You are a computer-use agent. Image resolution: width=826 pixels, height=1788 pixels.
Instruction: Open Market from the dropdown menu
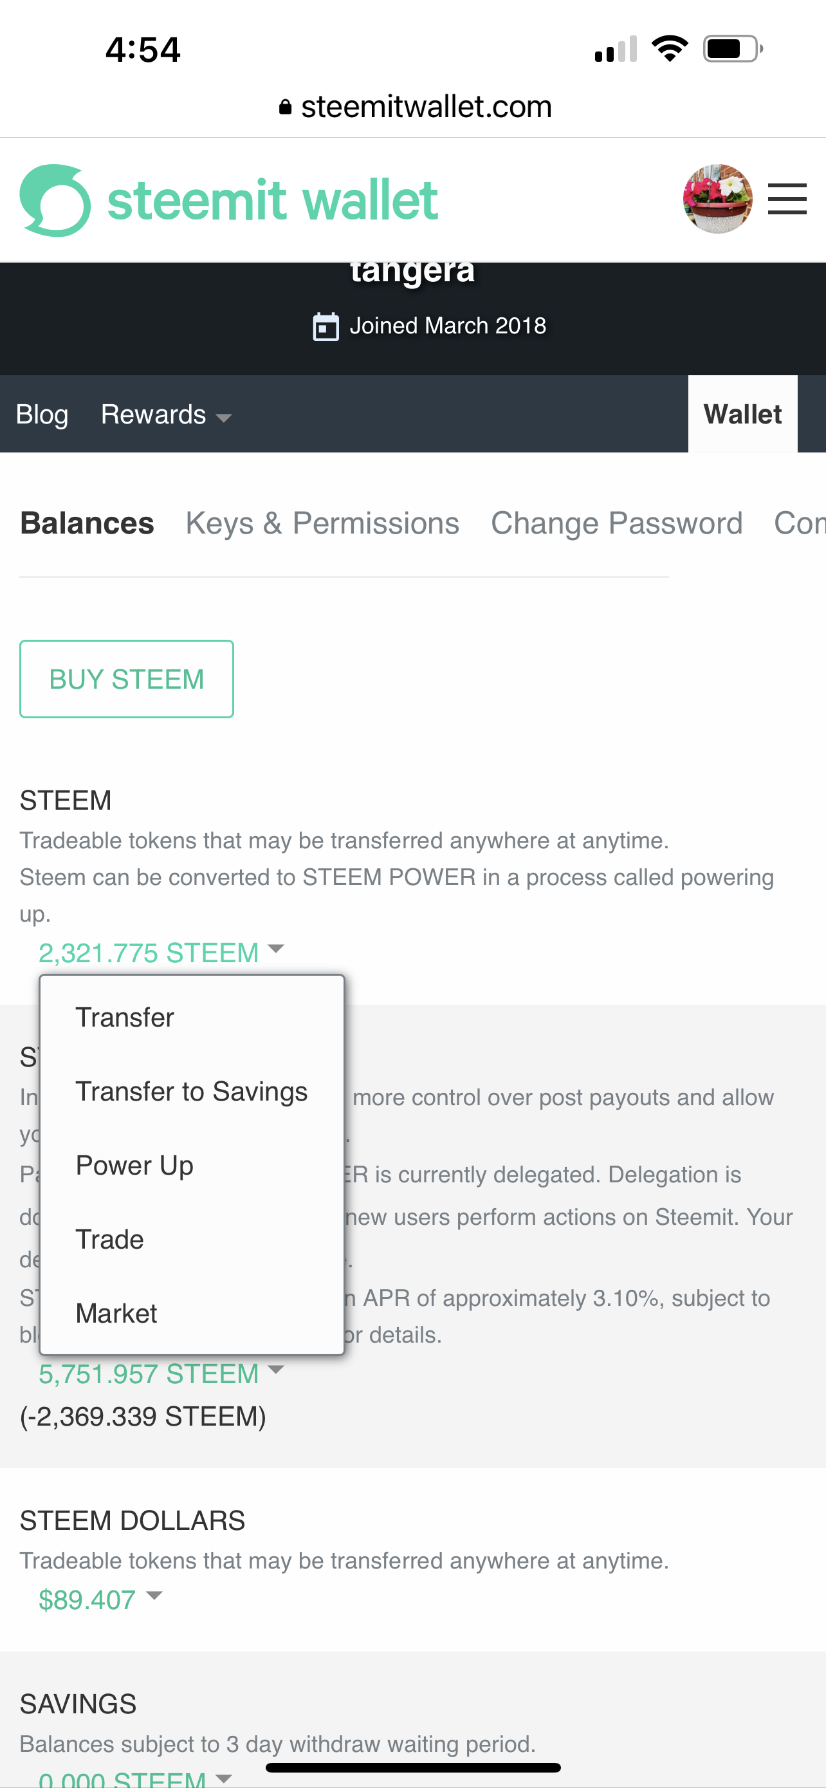[x=116, y=1313]
